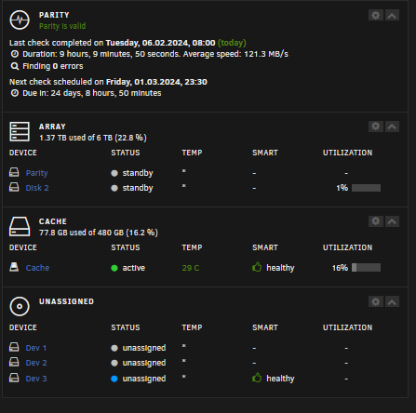
Task: Click the Cache 16% utilization bar
Action: click(x=366, y=268)
